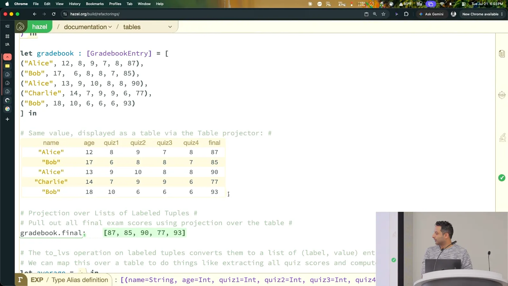This screenshot has height=286, width=508.
Task: Open the documentation mode dropdown
Action: 88,27
